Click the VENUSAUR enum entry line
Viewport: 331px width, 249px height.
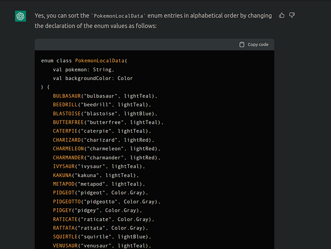coord(102,246)
